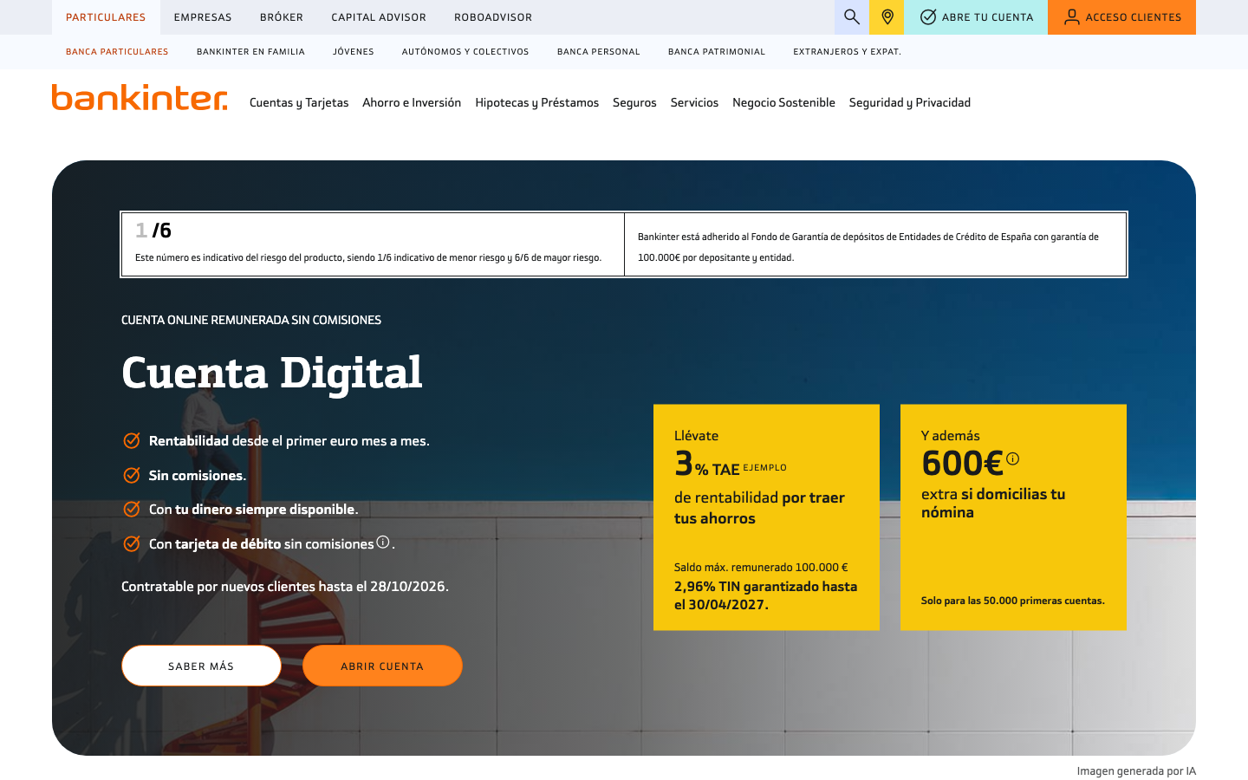
Task: Click the SABER MÁS button
Action: [x=201, y=666]
